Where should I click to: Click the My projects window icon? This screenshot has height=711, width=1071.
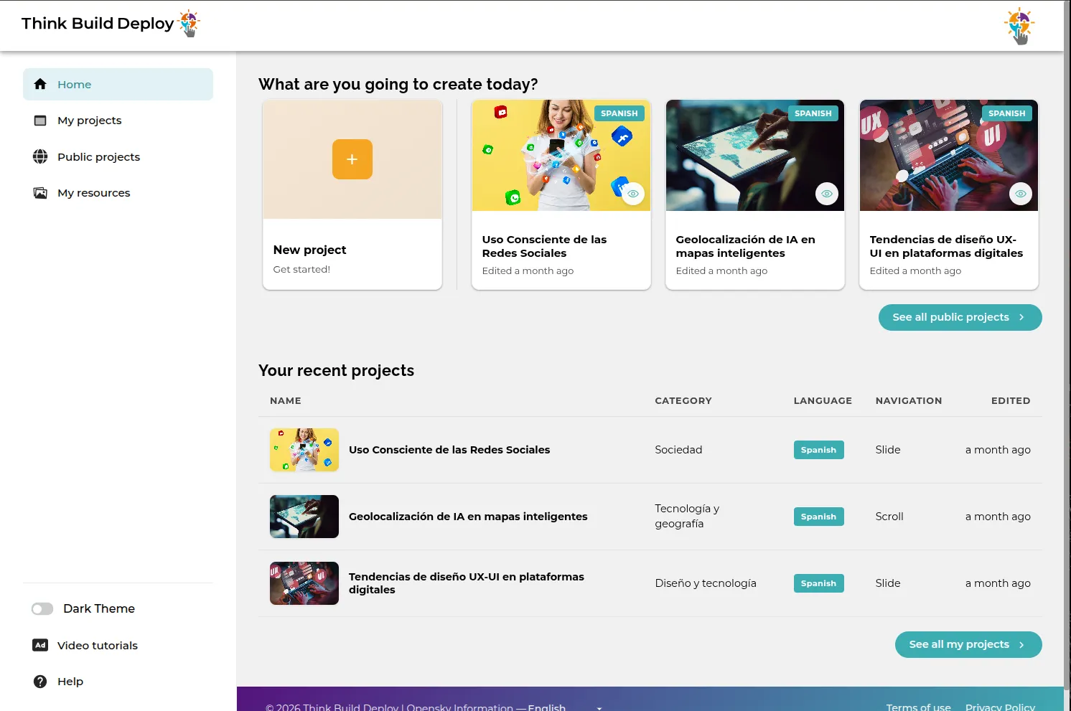coord(40,121)
